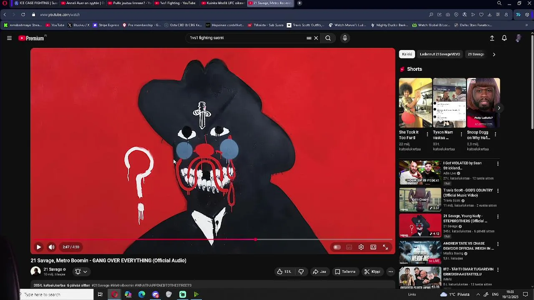Open She Took It Too Far short

[x=416, y=103]
